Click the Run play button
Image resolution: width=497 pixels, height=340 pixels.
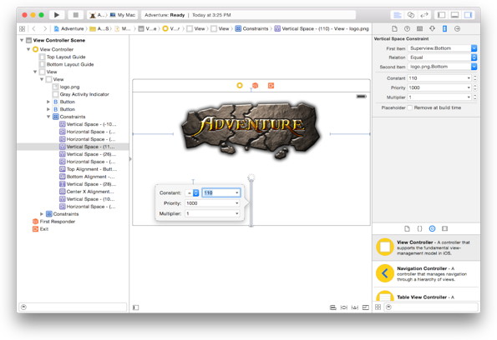pyautogui.click(x=57, y=15)
